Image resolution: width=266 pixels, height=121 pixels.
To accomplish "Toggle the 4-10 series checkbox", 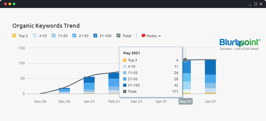I will point(35,36).
